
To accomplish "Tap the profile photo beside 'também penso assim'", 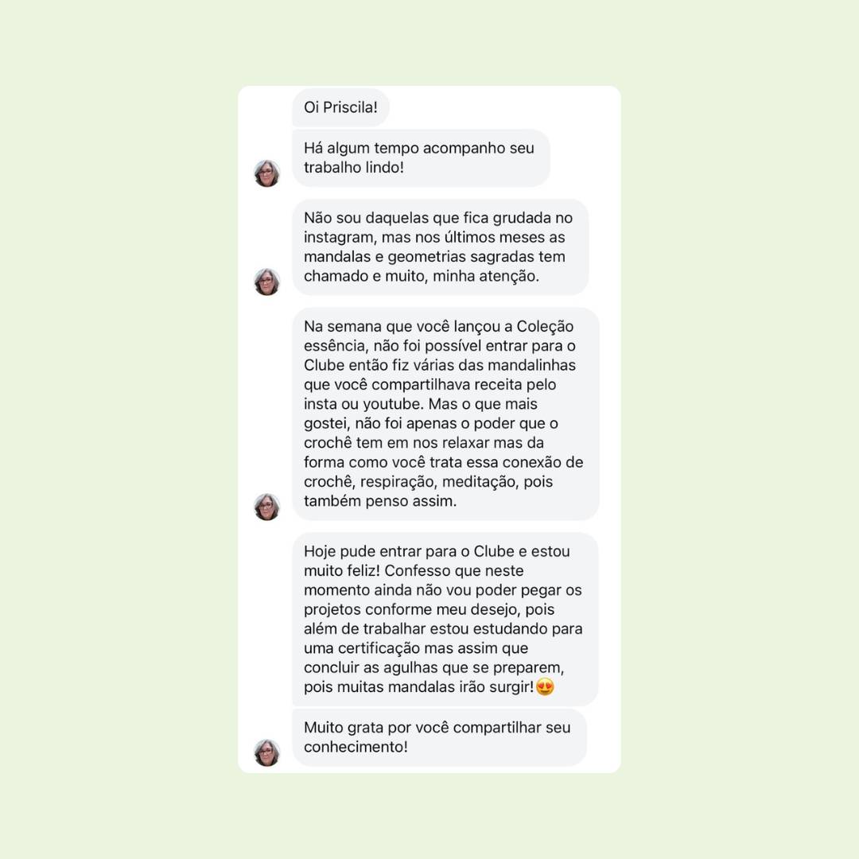I will (x=266, y=507).
